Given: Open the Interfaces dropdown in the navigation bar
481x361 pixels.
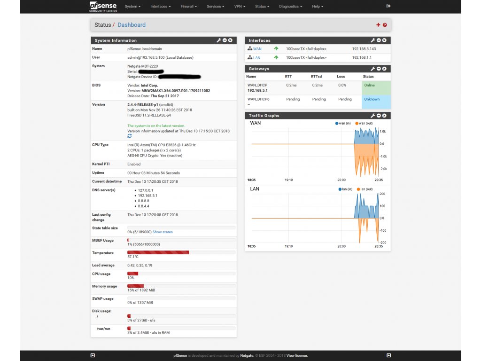Looking at the screenshot, I should click(161, 7).
